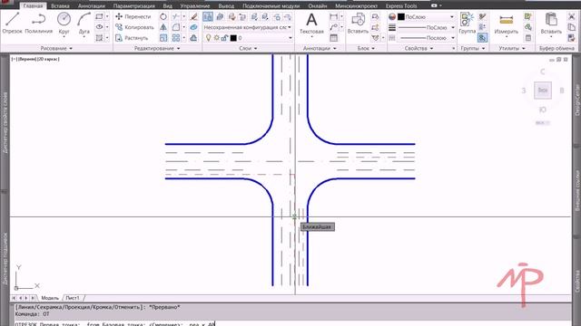581x326 pixels.
Task: Toggle layer 0 on/off light bulb
Action: pos(208,38)
